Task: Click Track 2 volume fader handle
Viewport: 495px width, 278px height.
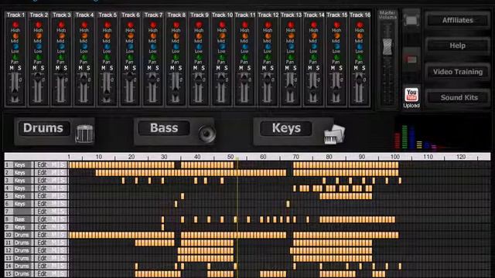Action: (38, 77)
